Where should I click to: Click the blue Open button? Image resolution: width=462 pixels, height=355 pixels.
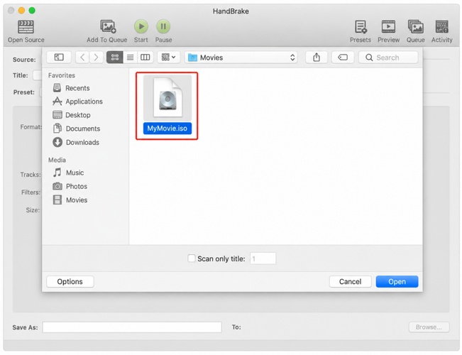[397, 282]
